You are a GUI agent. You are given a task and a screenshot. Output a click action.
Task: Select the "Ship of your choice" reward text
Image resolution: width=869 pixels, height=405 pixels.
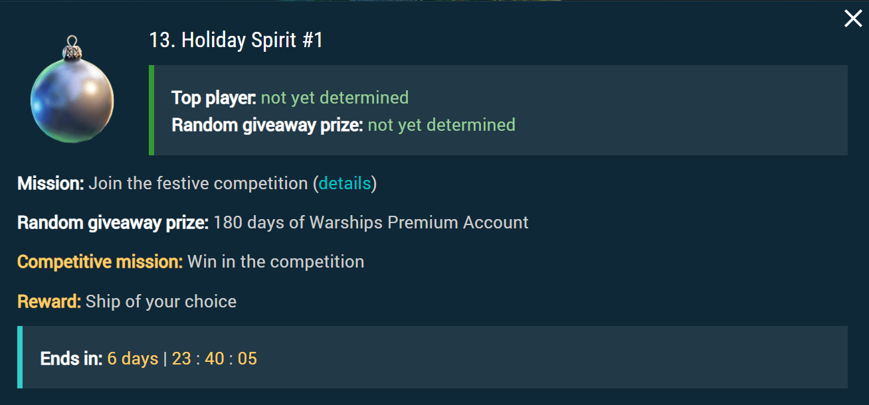pos(161,301)
